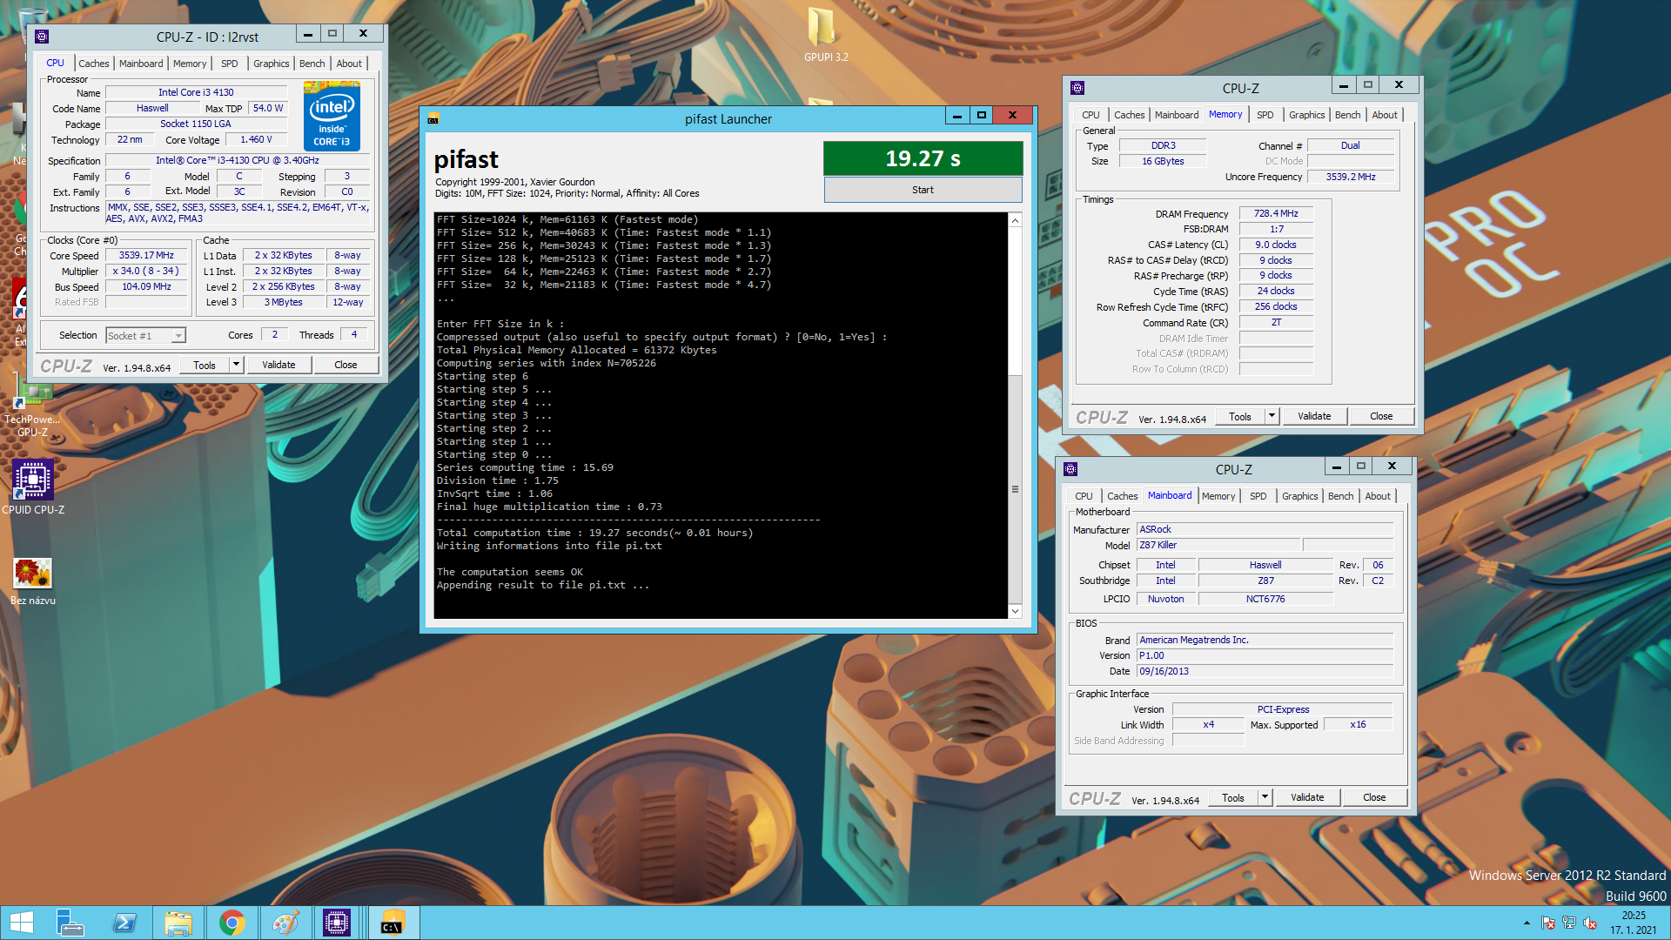Open the About tab in the Mainboard CPU-Z window

coord(1377,496)
